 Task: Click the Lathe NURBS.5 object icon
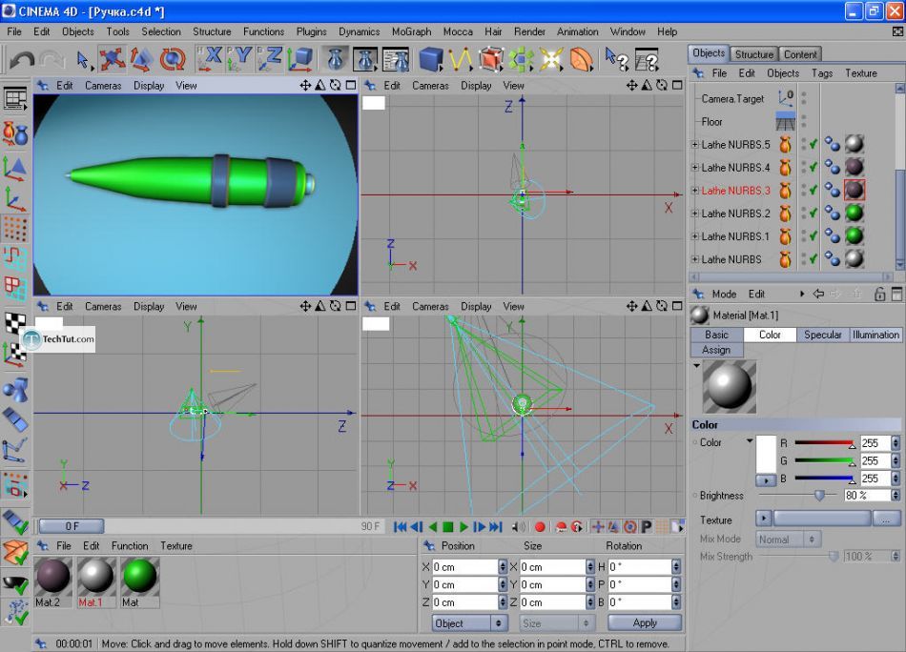click(785, 145)
